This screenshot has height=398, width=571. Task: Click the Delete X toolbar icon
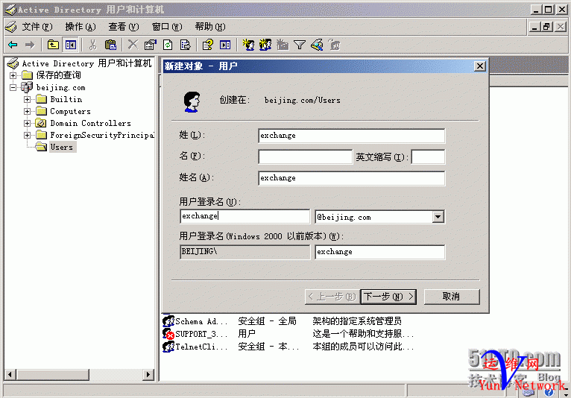click(x=133, y=45)
